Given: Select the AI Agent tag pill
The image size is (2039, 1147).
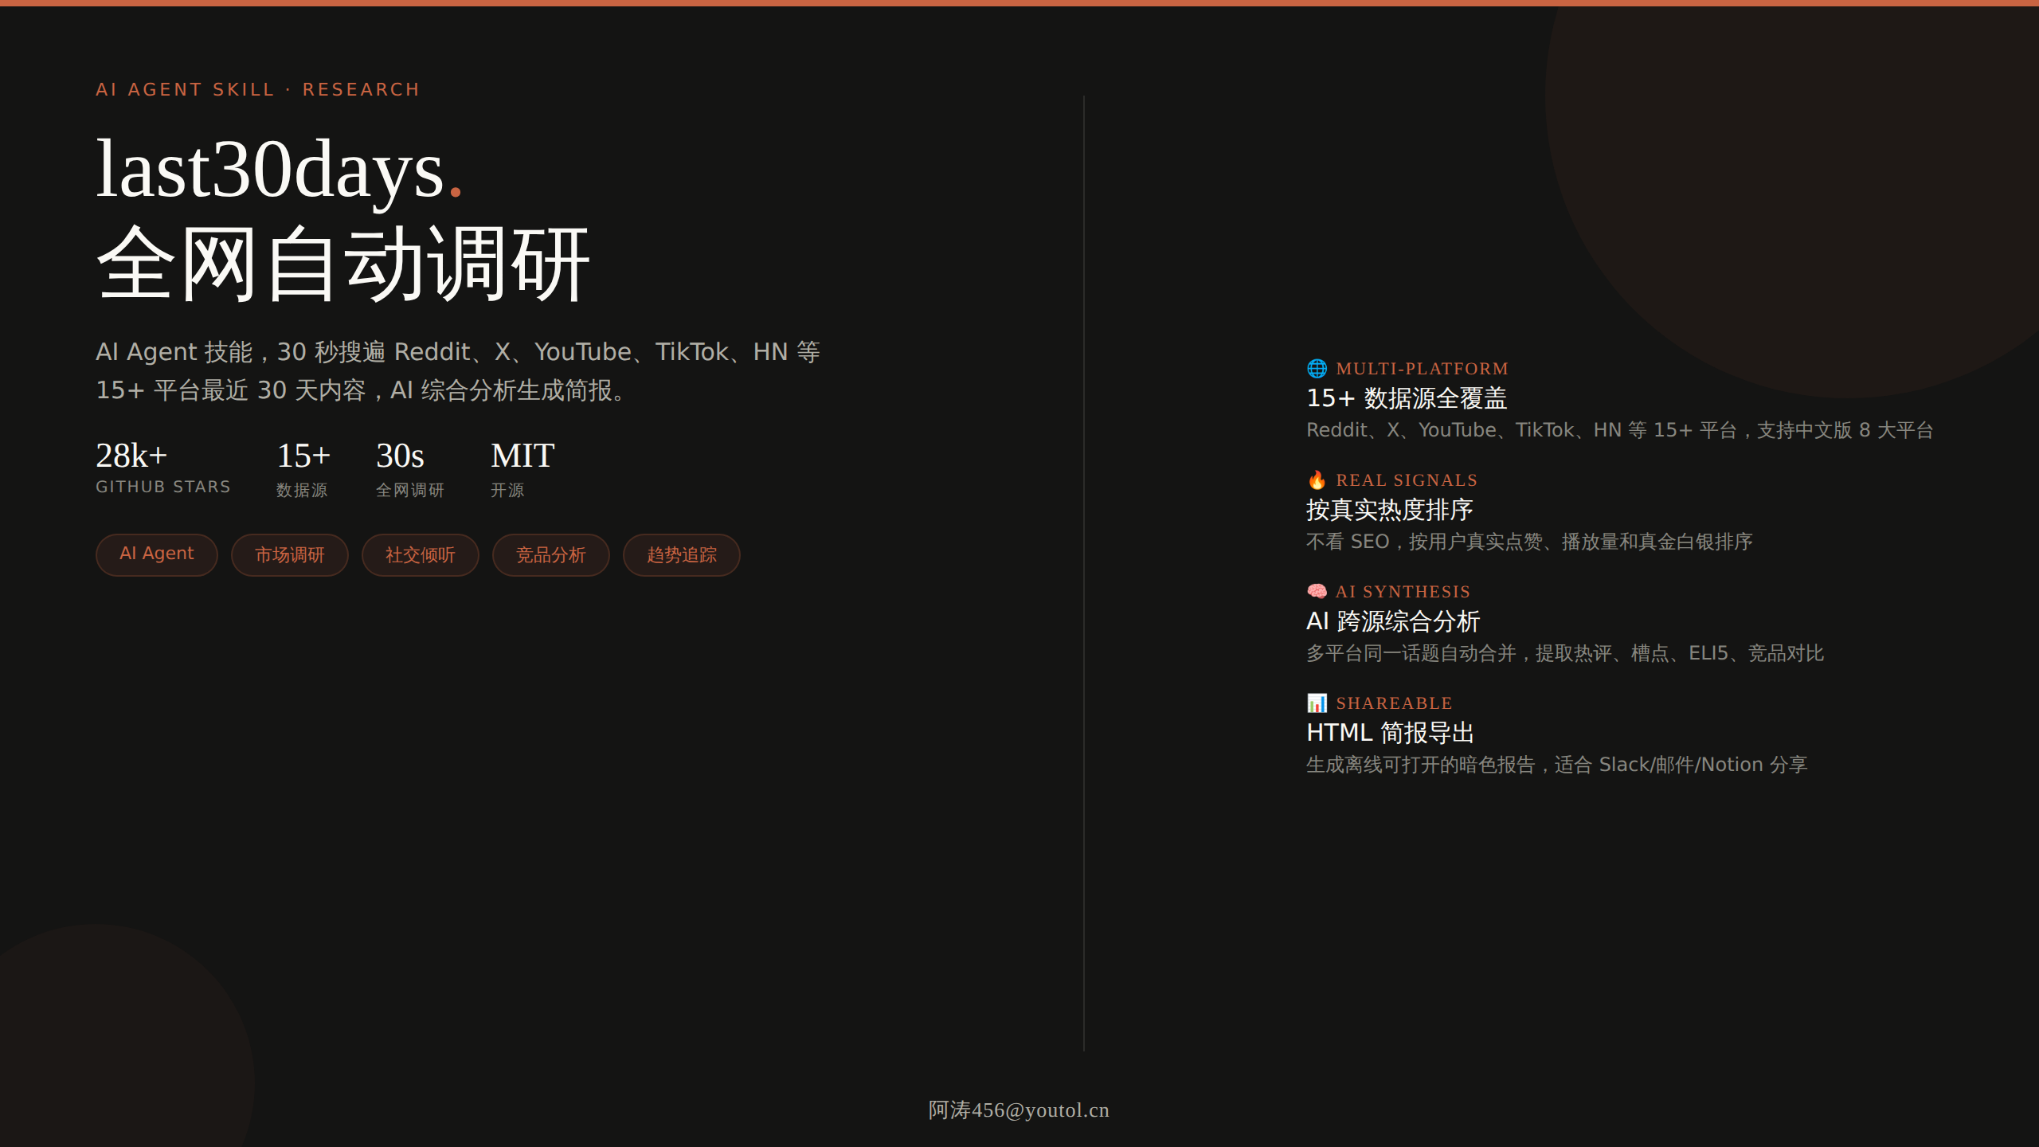Looking at the screenshot, I should (157, 554).
